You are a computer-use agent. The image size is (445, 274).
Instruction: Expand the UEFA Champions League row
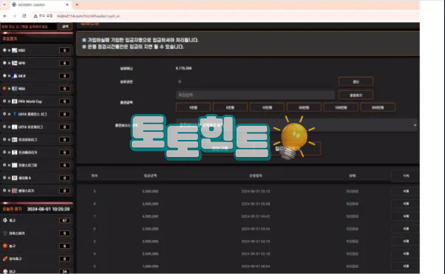[36, 114]
